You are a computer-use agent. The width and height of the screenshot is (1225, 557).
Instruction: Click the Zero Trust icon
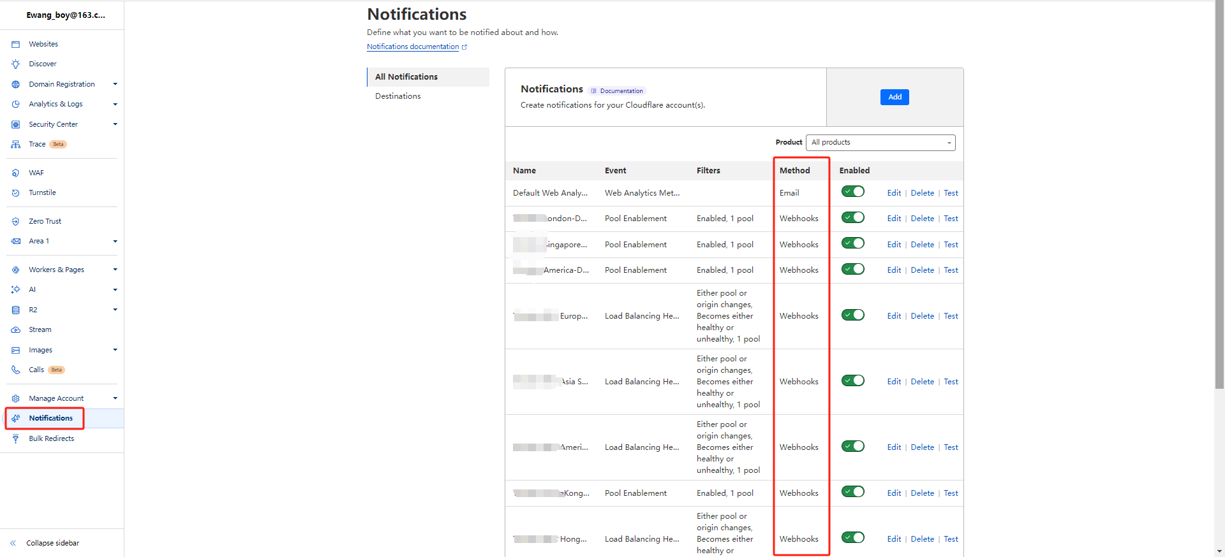pos(16,221)
